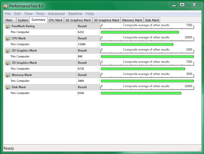
Task: Select the CPU Mark header text
Action: coord(19,38)
